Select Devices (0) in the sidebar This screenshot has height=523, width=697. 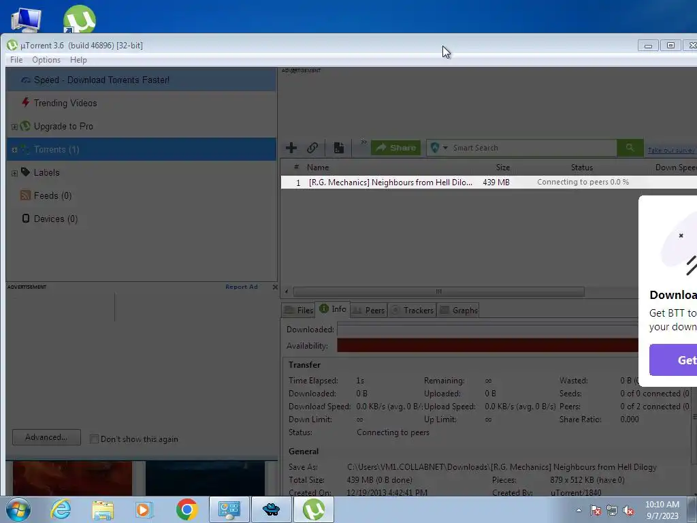pos(142,219)
